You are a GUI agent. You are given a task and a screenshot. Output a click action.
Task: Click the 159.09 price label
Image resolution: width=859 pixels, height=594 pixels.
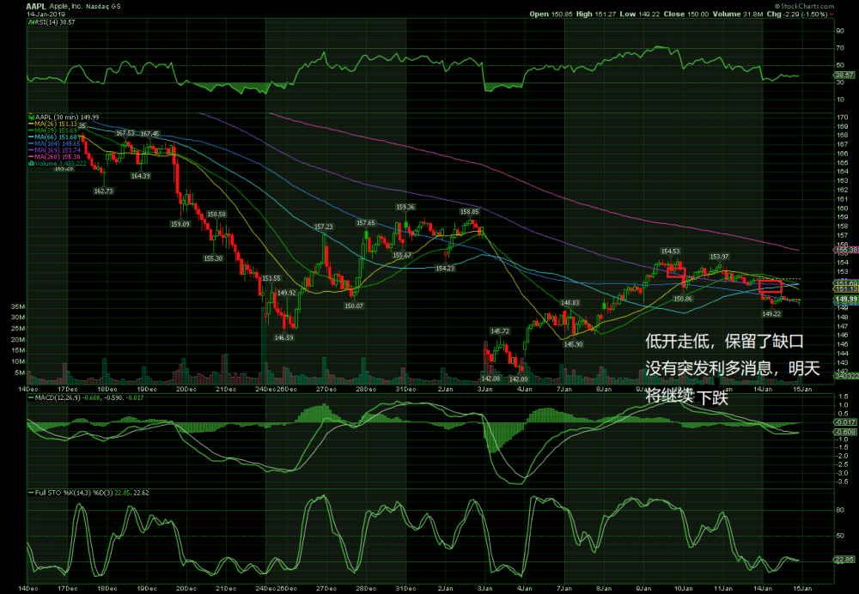pos(180,224)
